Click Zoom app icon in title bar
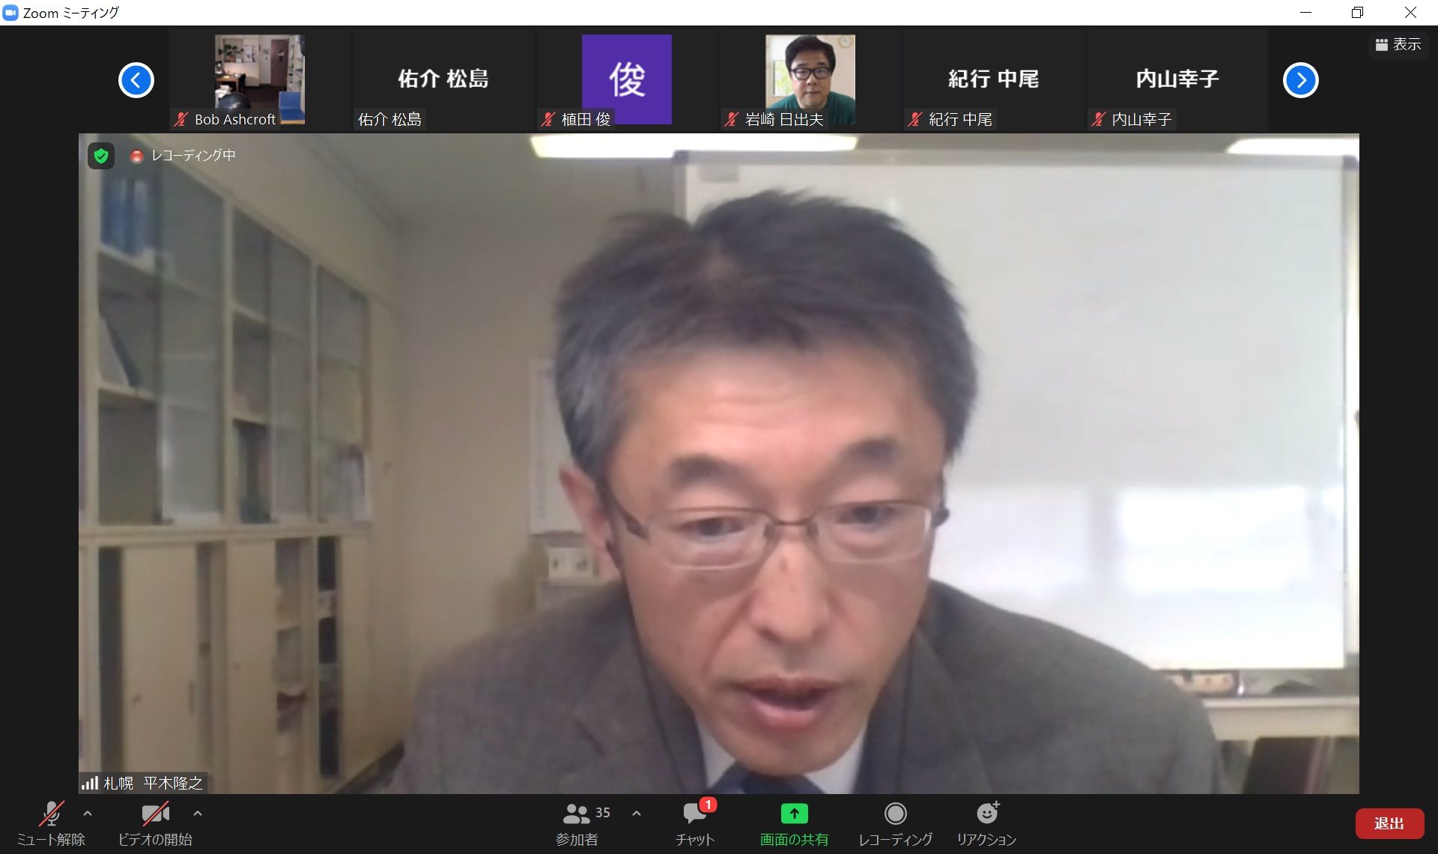Image resolution: width=1438 pixels, height=854 pixels. pos(10,13)
